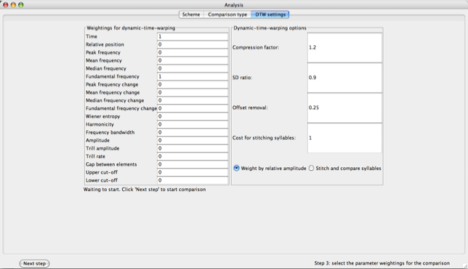Click the Peak frequency change field
Viewport: 468px width, 269px height.
pos(193,84)
